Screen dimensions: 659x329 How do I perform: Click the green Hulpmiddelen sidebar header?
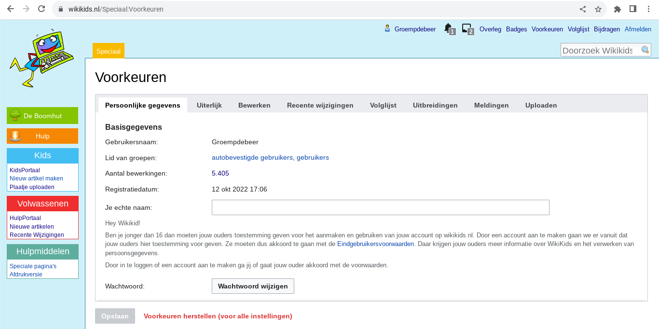click(42, 251)
